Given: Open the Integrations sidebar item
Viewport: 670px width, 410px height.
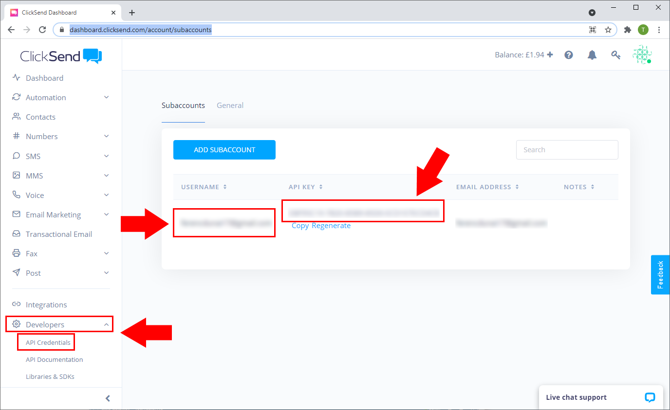Looking at the screenshot, I should [46, 304].
